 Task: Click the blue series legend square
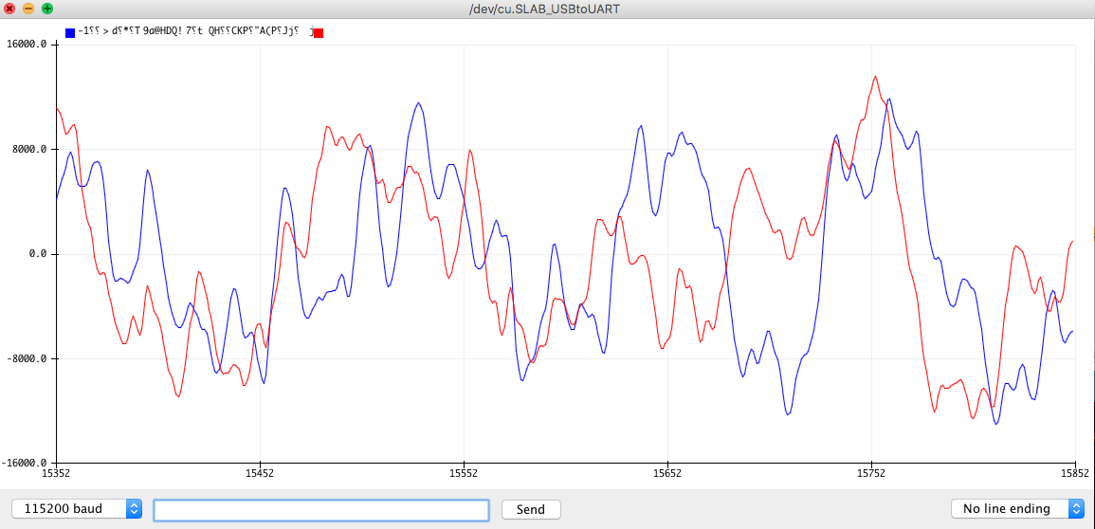click(70, 33)
